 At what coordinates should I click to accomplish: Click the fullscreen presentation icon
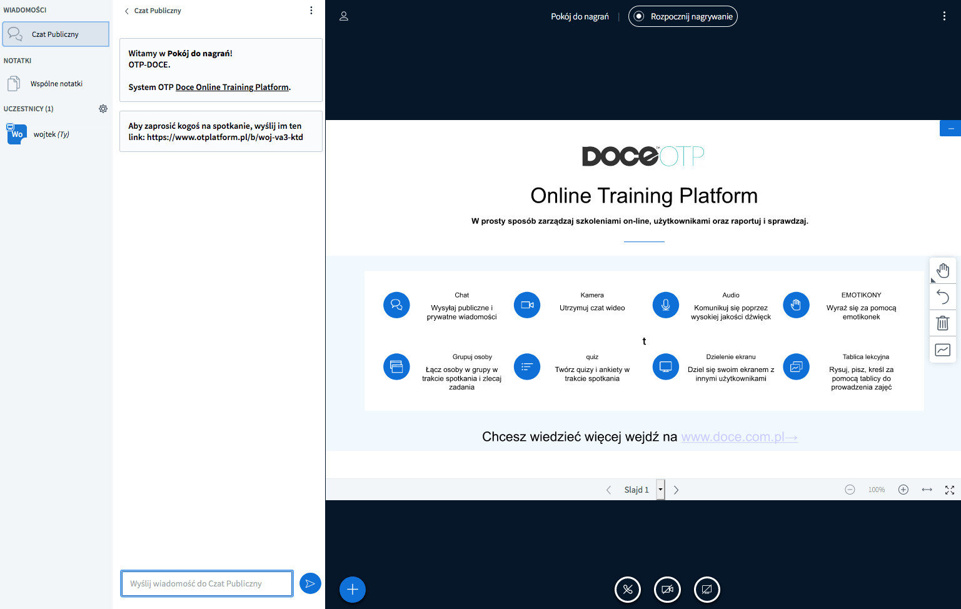[x=950, y=490]
